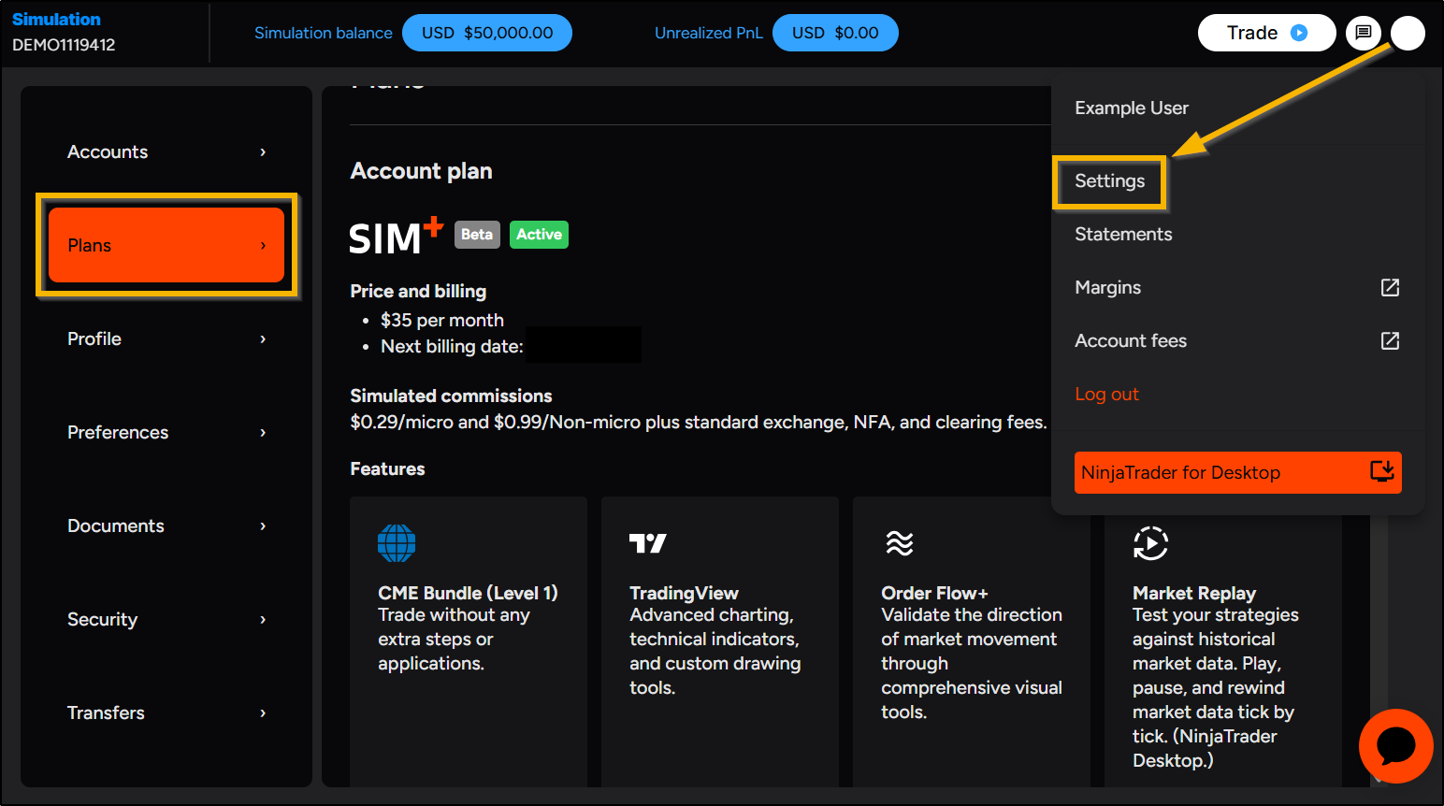Click the external link icon beside Margins
Screen dimensions: 1444x806
(x=1391, y=287)
